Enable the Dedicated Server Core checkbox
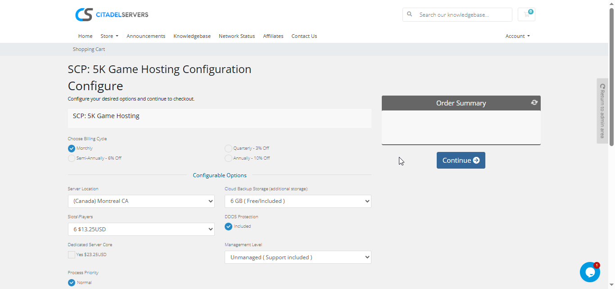The height and width of the screenshot is (289, 615). (x=72, y=255)
